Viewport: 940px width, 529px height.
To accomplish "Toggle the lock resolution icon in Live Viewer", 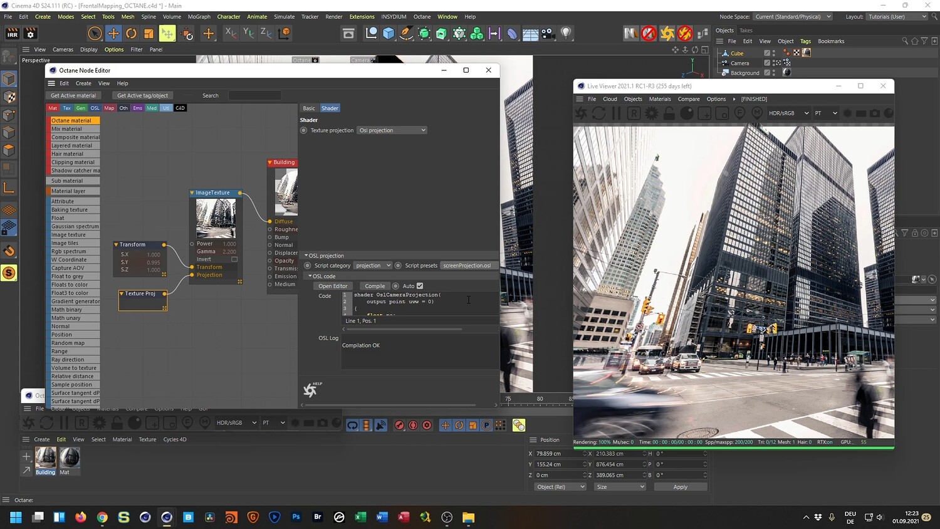I will click(669, 113).
